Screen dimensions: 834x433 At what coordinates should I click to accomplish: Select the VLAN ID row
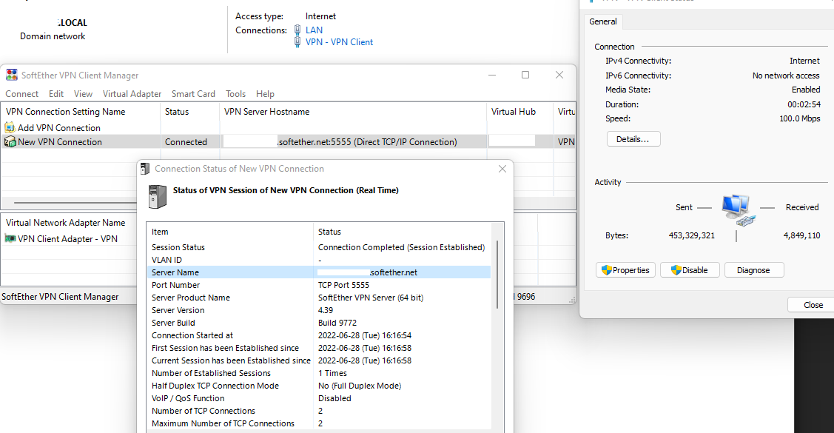(x=319, y=260)
